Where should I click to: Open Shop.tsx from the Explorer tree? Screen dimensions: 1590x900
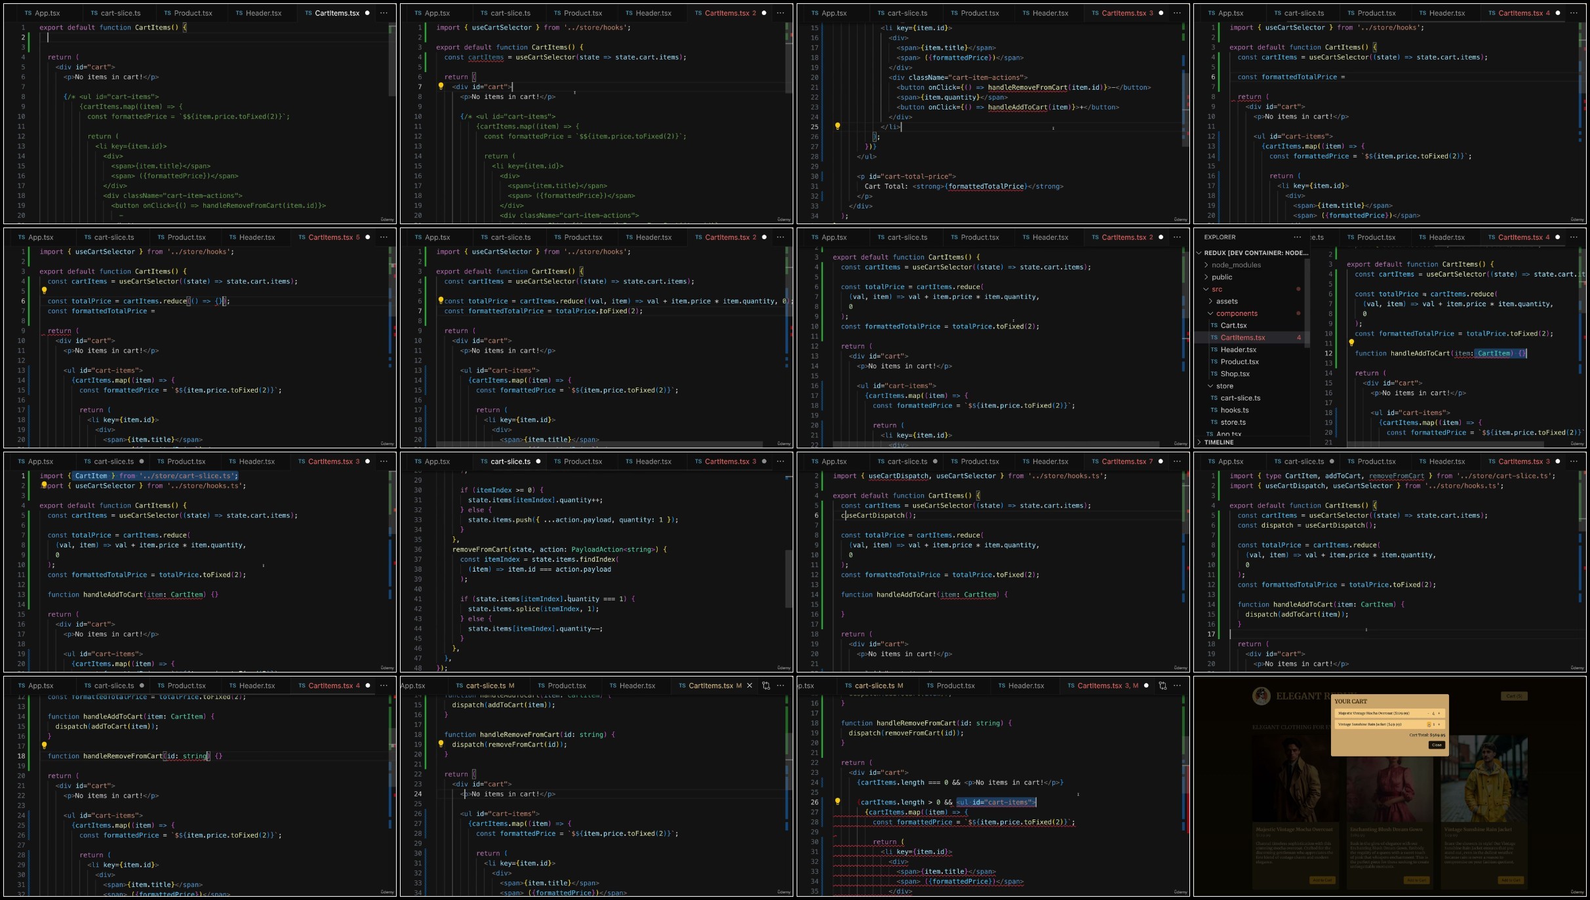tap(1235, 374)
